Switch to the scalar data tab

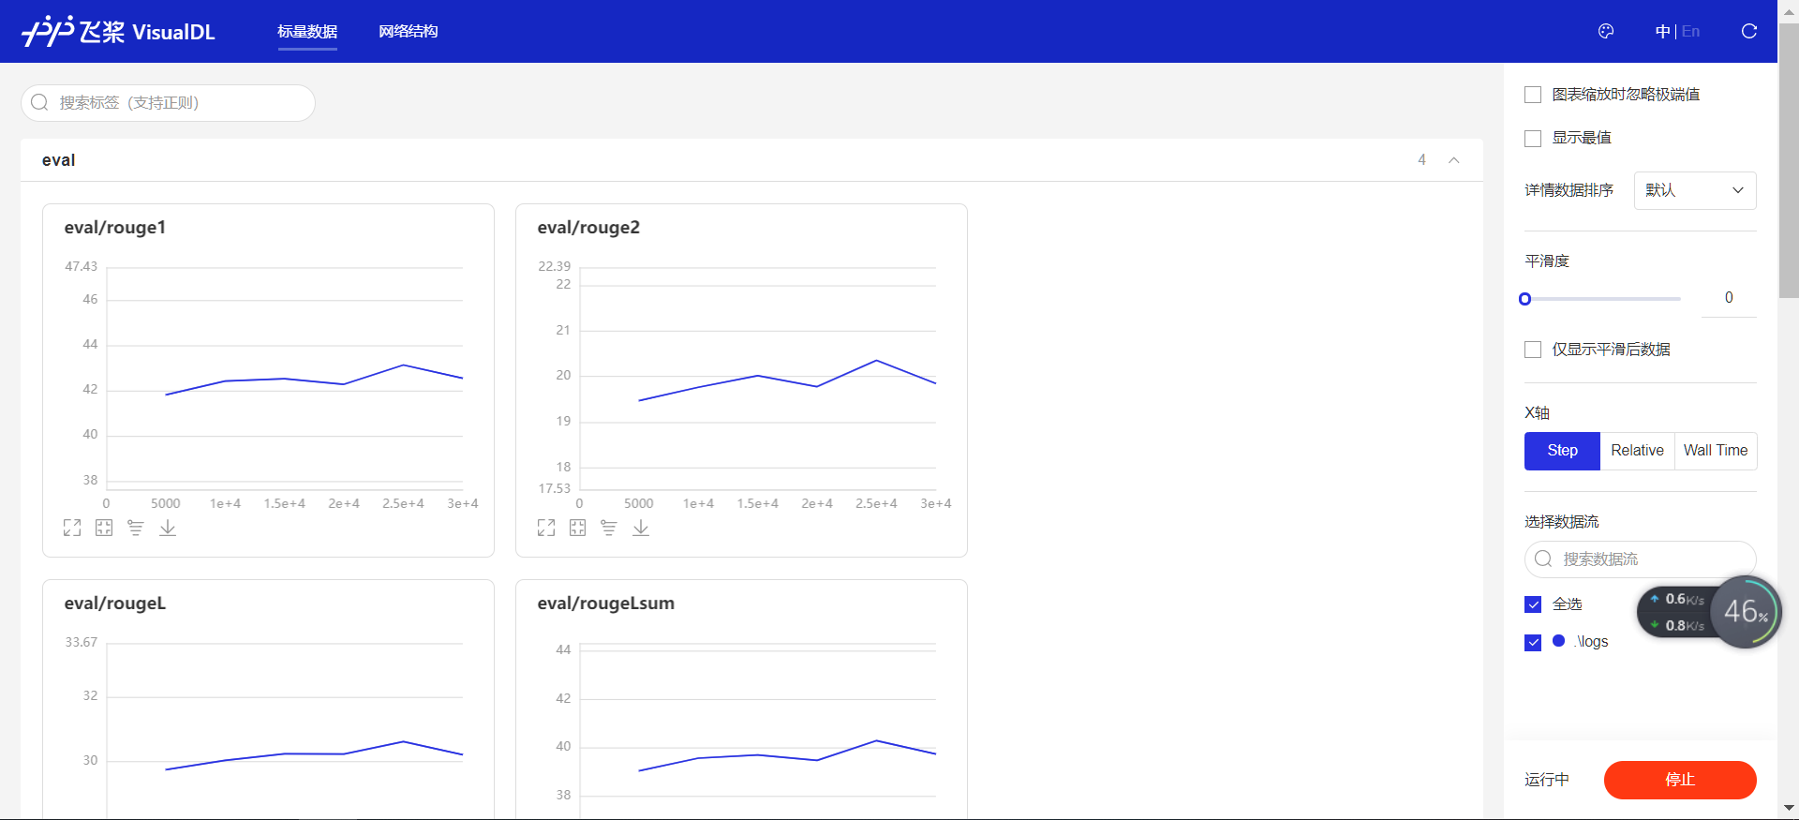point(307,31)
